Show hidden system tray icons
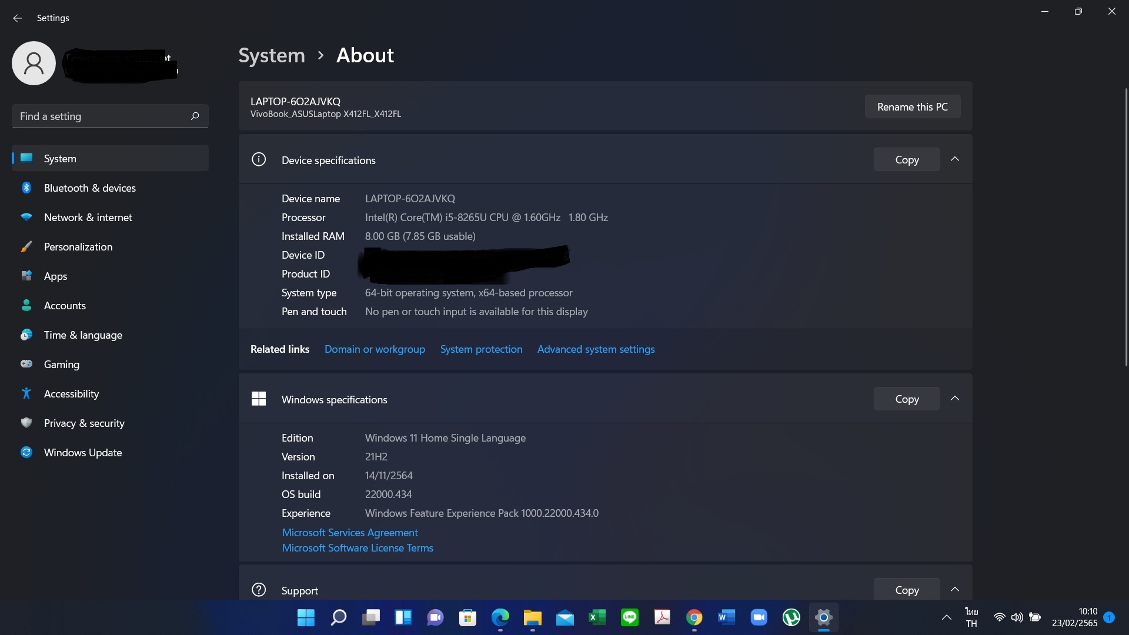1129x635 pixels. pyautogui.click(x=946, y=618)
